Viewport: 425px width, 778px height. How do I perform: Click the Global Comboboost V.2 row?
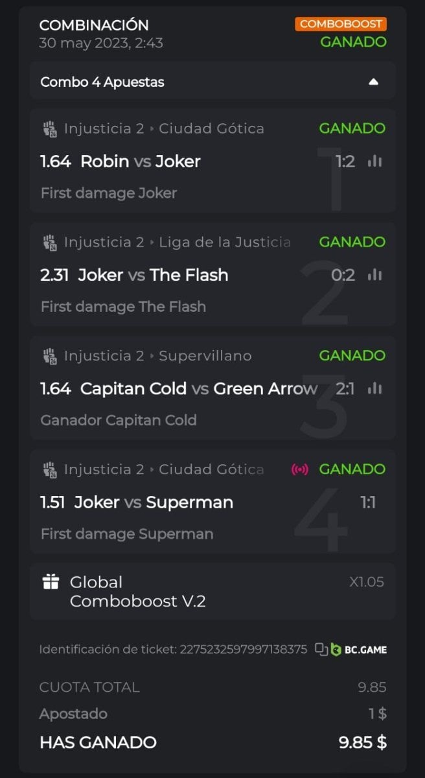click(x=137, y=591)
